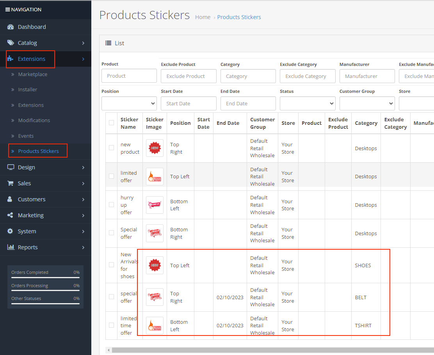This screenshot has height=355, width=434.
Task: Open Marketplace in the Extensions submenu
Action: [33, 74]
